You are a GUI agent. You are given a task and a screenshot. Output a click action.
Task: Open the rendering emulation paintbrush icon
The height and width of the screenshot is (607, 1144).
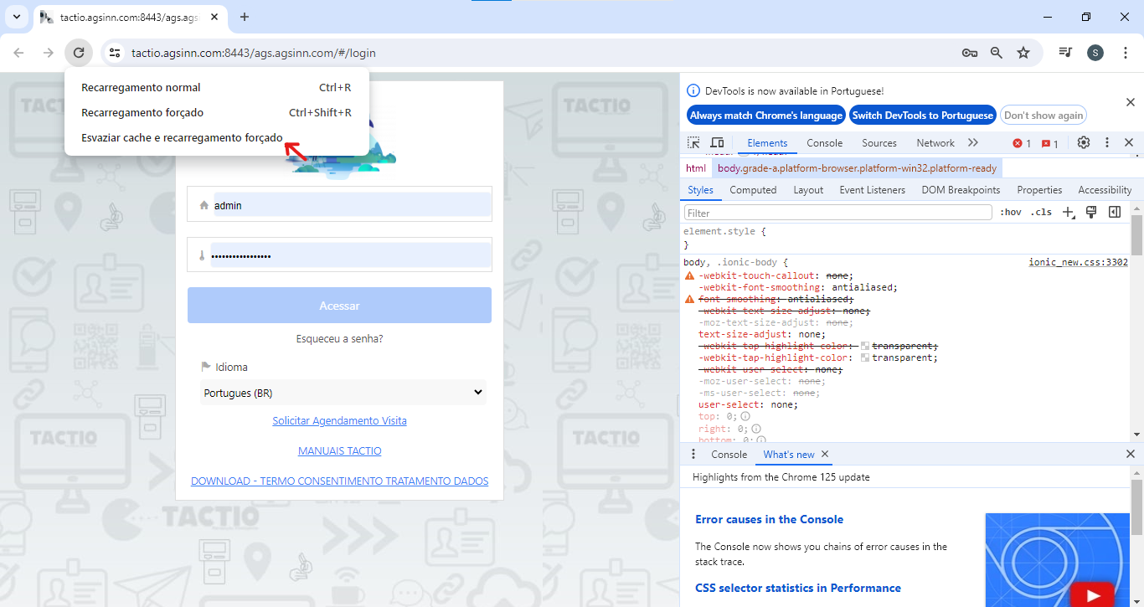tap(1091, 213)
